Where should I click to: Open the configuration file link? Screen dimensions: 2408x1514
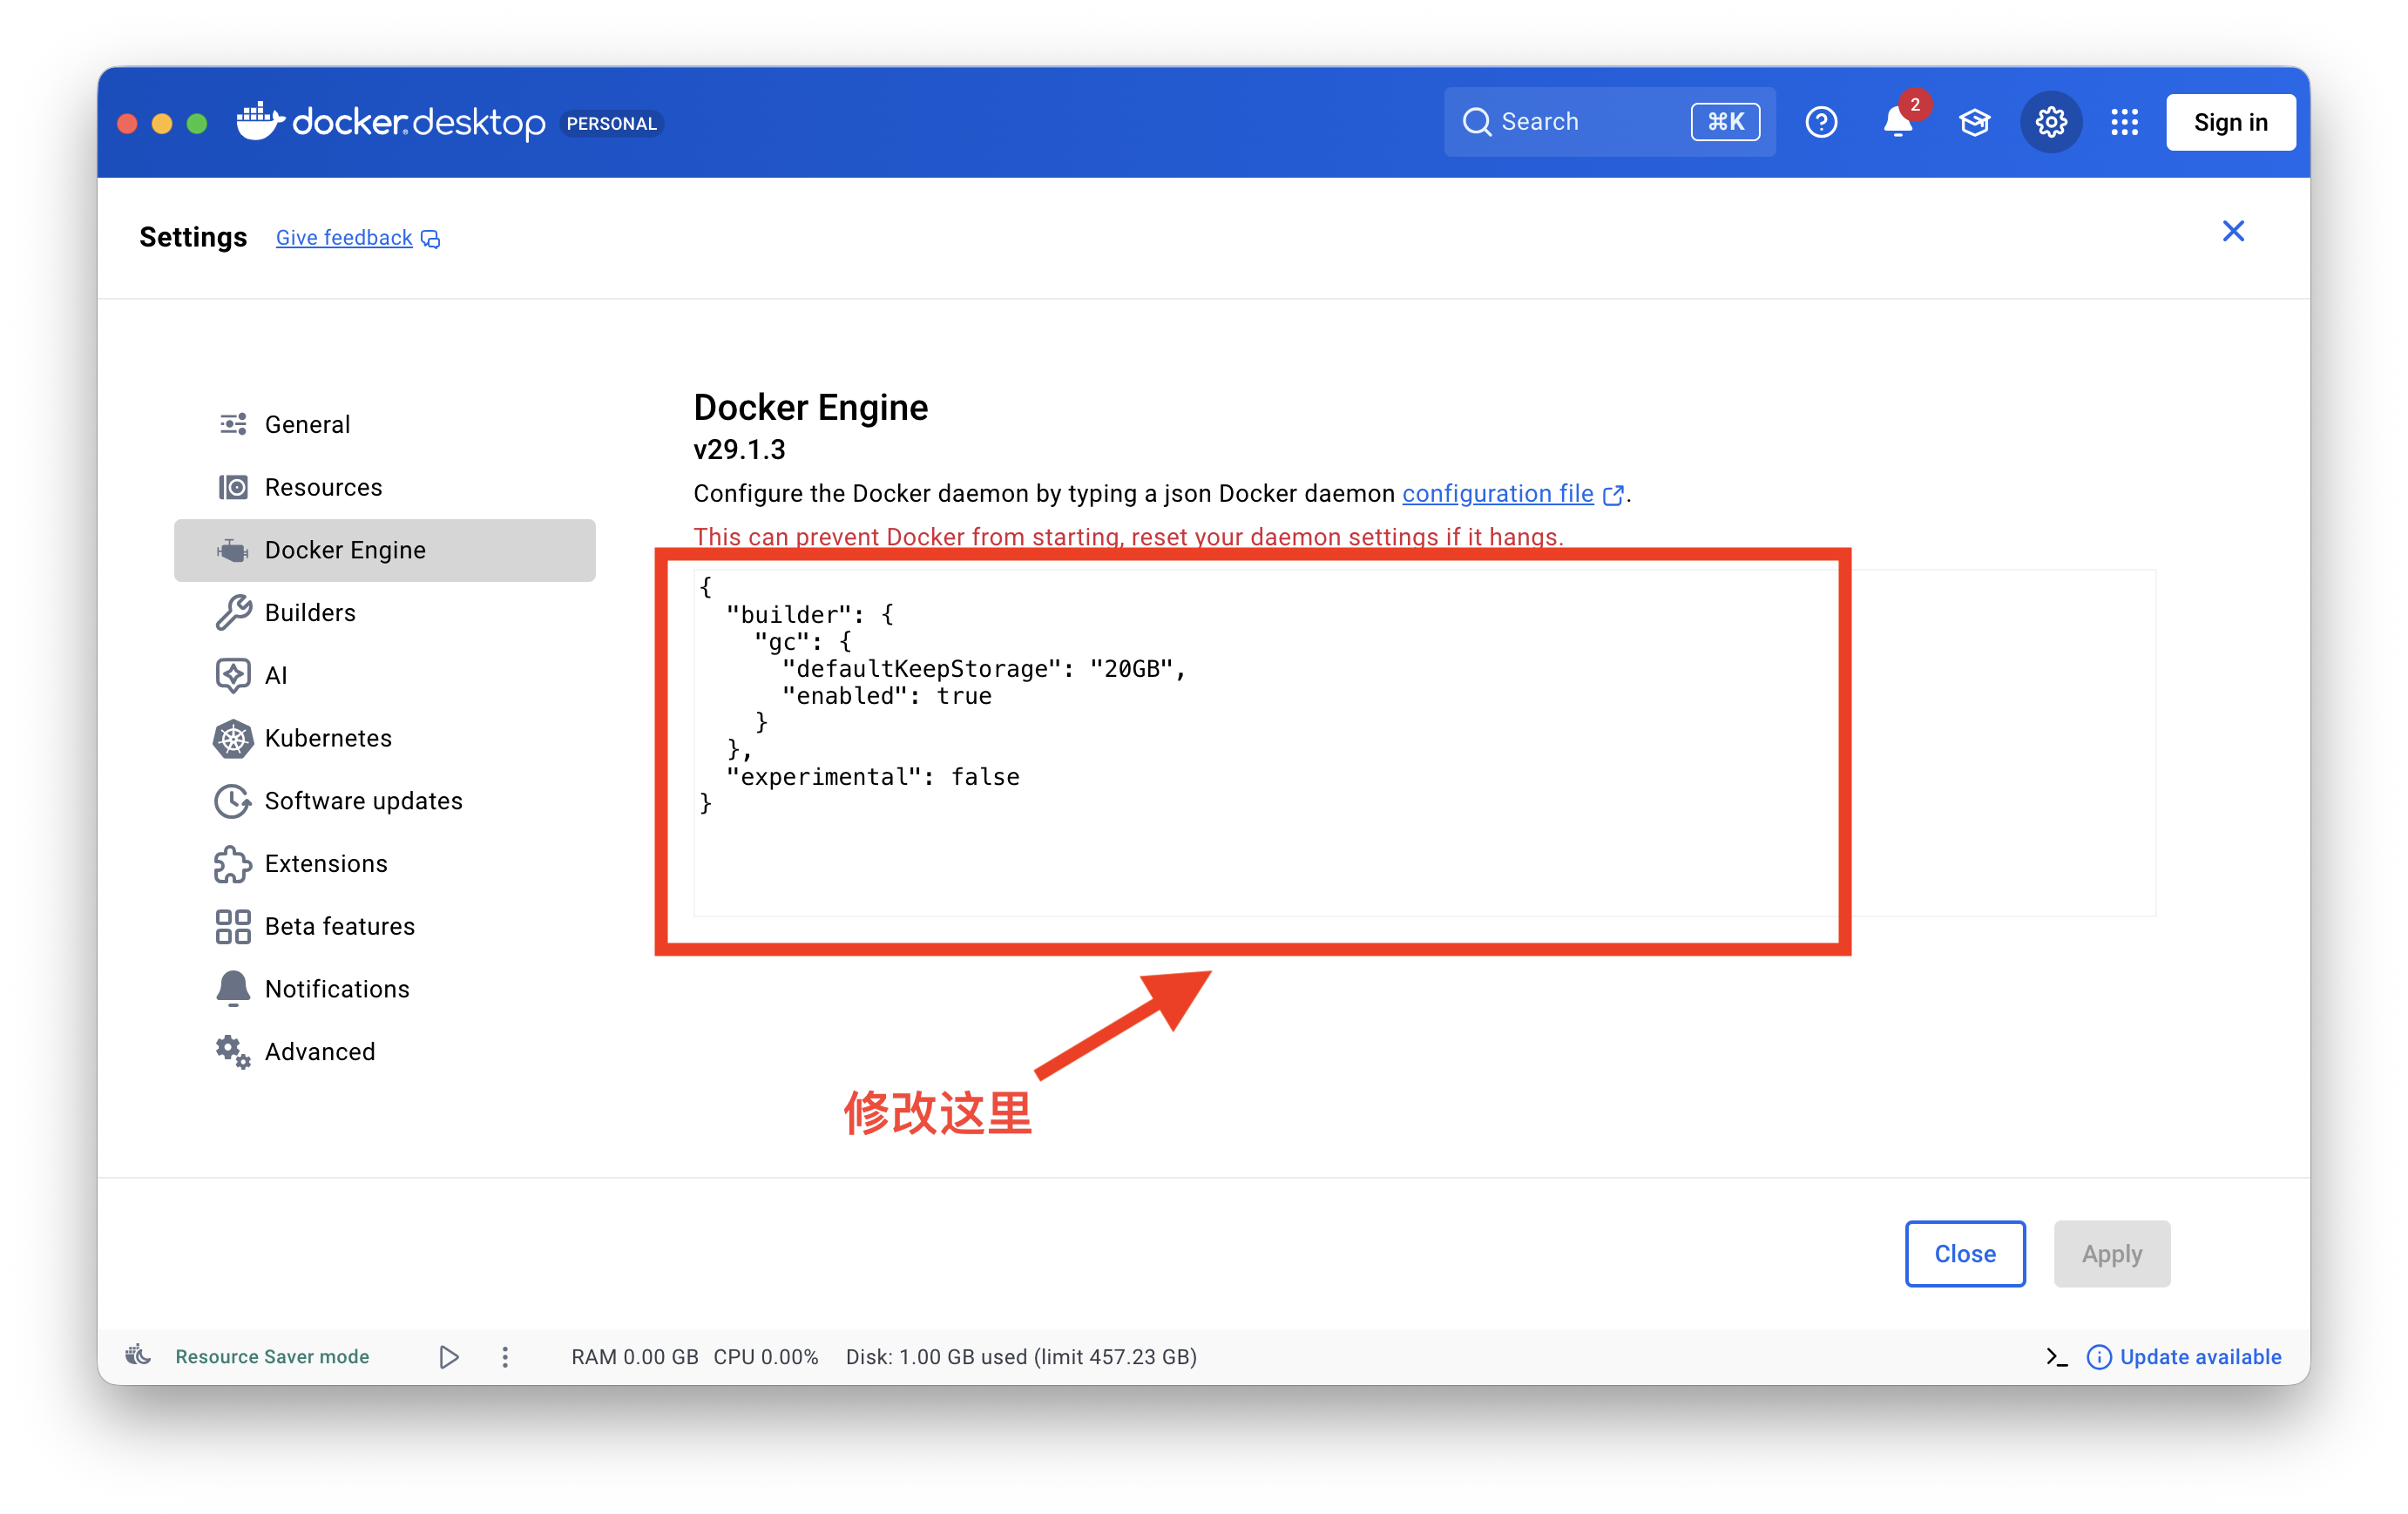1497,493
